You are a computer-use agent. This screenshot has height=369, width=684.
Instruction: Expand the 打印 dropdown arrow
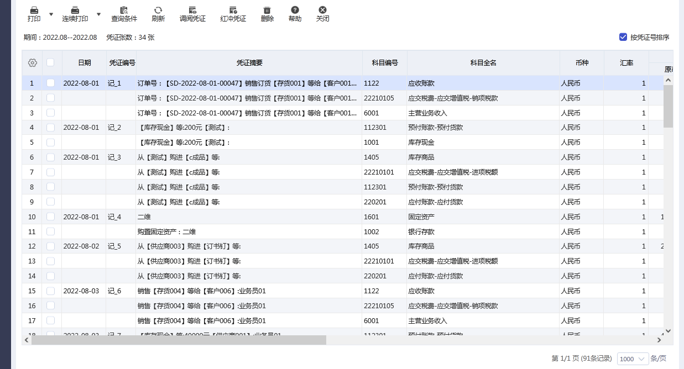(51, 14)
